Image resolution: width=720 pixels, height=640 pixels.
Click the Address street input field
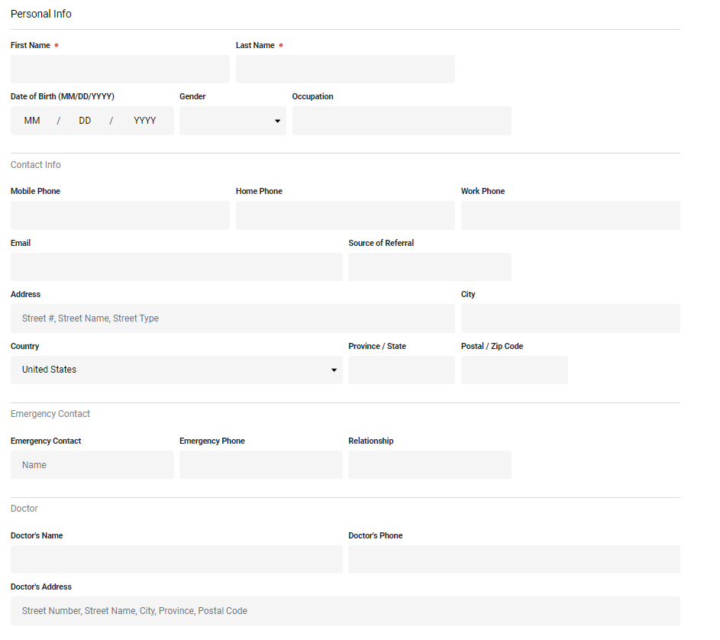click(x=232, y=318)
